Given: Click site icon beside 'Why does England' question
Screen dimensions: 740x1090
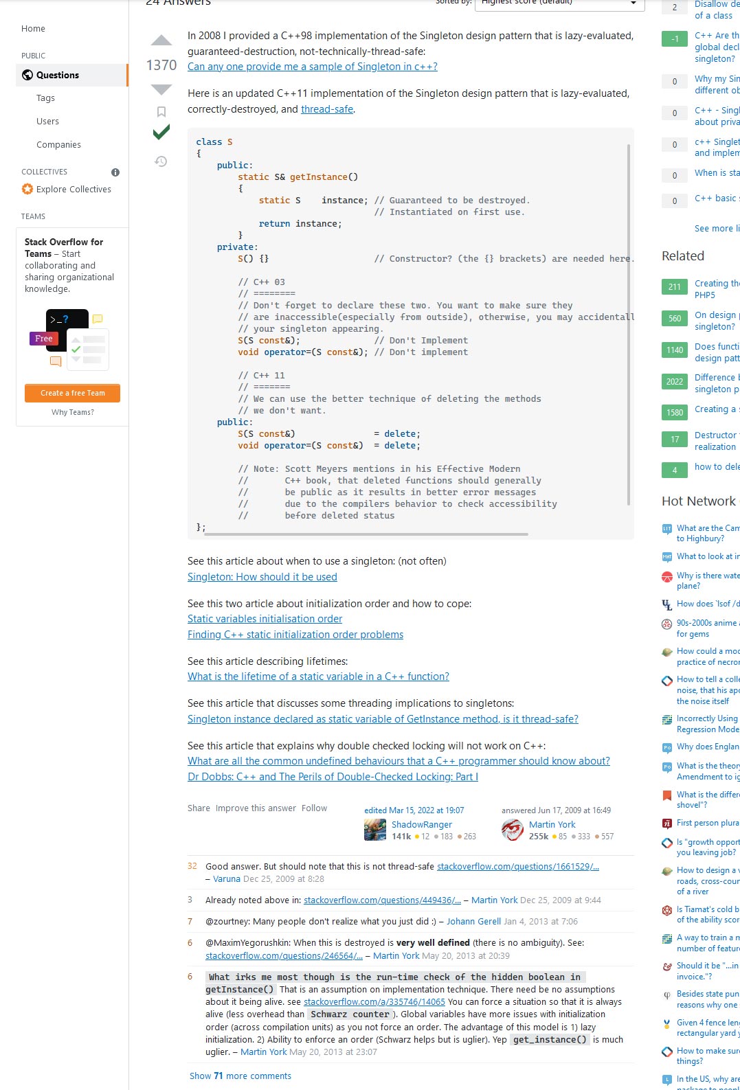Looking at the screenshot, I should click(666, 748).
